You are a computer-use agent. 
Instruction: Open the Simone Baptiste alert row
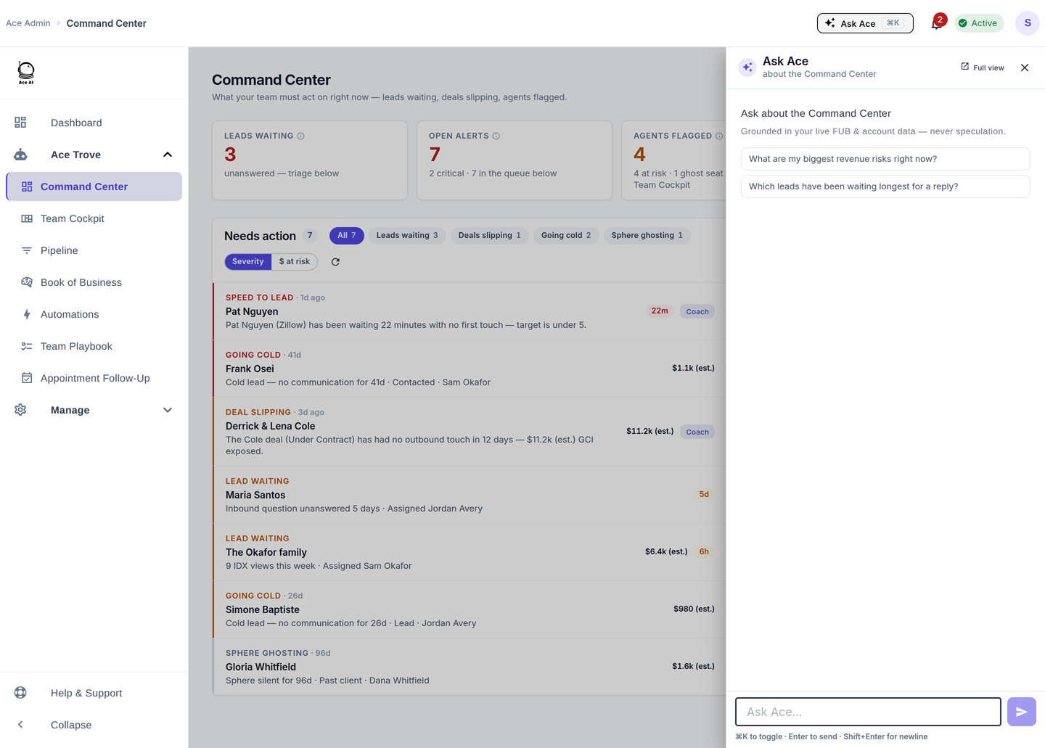[x=470, y=609]
